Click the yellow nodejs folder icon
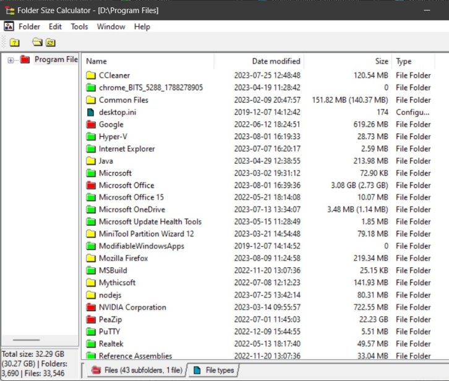This screenshot has height=381, width=449. (x=91, y=295)
